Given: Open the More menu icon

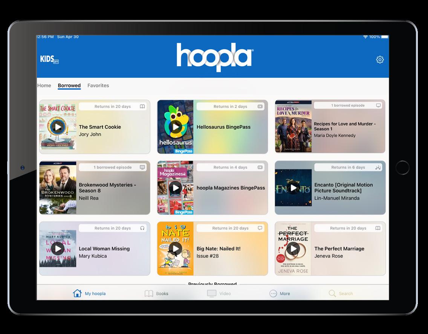Looking at the screenshot, I should [273, 294].
